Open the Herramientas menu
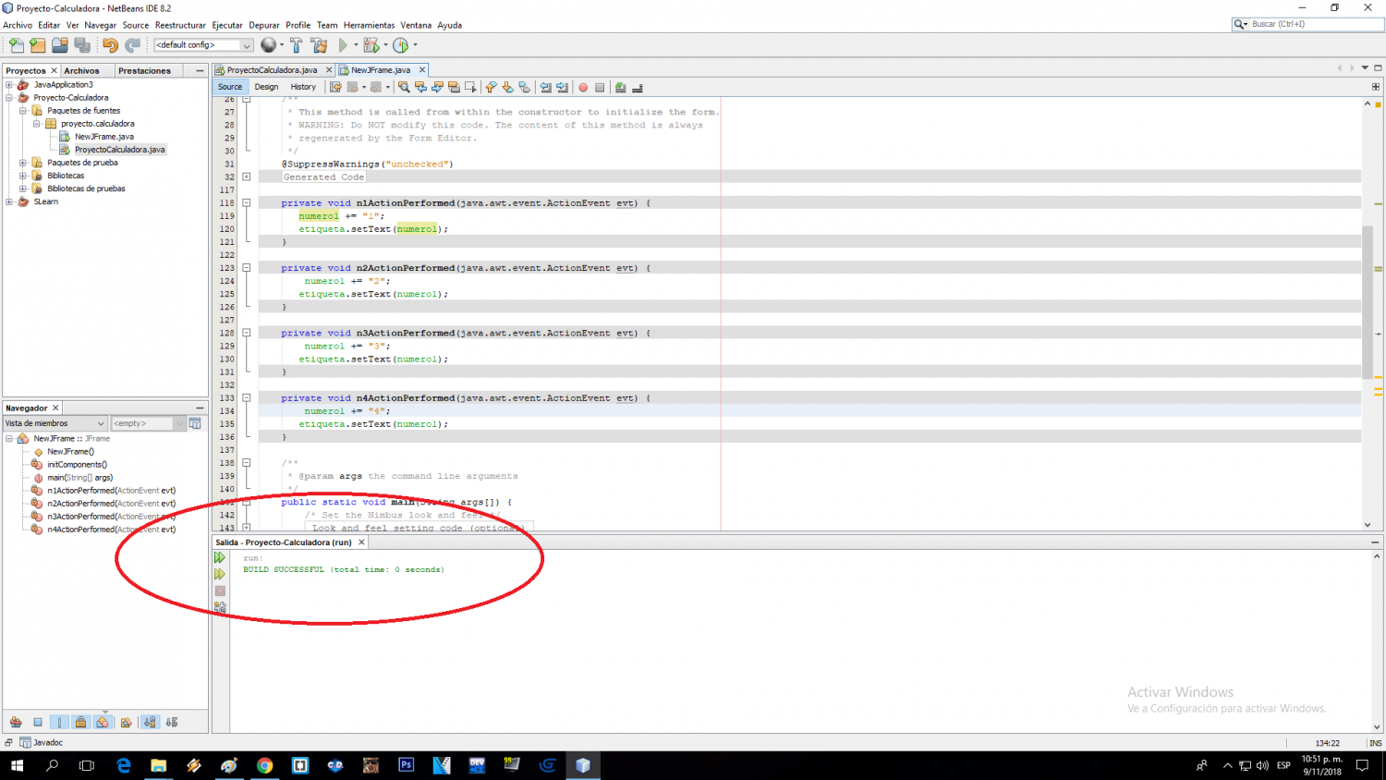This screenshot has width=1386, height=780. click(369, 25)
